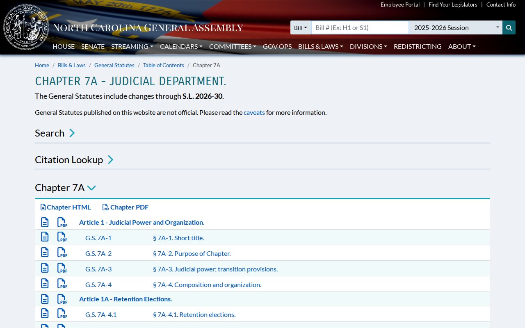Focus the Bill number input field
This screenshot has height=328, width=525.
(360, 27)
